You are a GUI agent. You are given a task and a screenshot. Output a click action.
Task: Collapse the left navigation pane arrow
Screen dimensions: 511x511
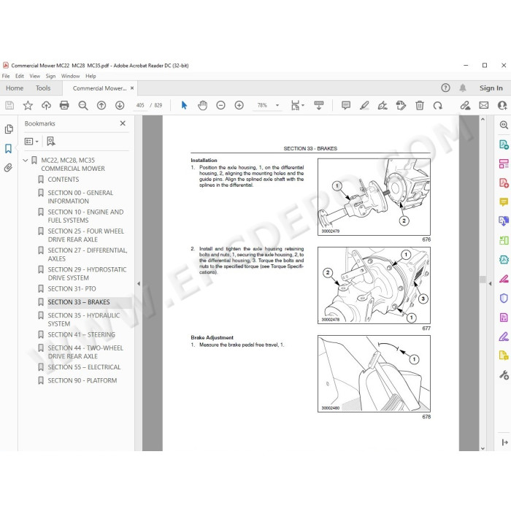pos(139,283)
